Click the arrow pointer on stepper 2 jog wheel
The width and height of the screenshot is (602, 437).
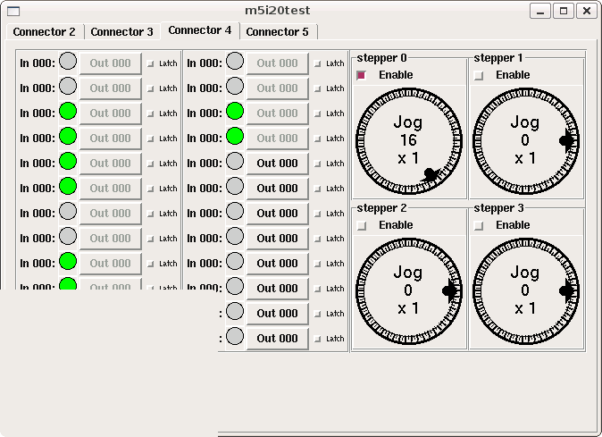click(x=449, y=290)
